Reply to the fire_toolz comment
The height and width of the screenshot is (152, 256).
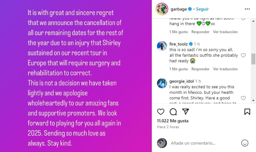tap(200, 69)
